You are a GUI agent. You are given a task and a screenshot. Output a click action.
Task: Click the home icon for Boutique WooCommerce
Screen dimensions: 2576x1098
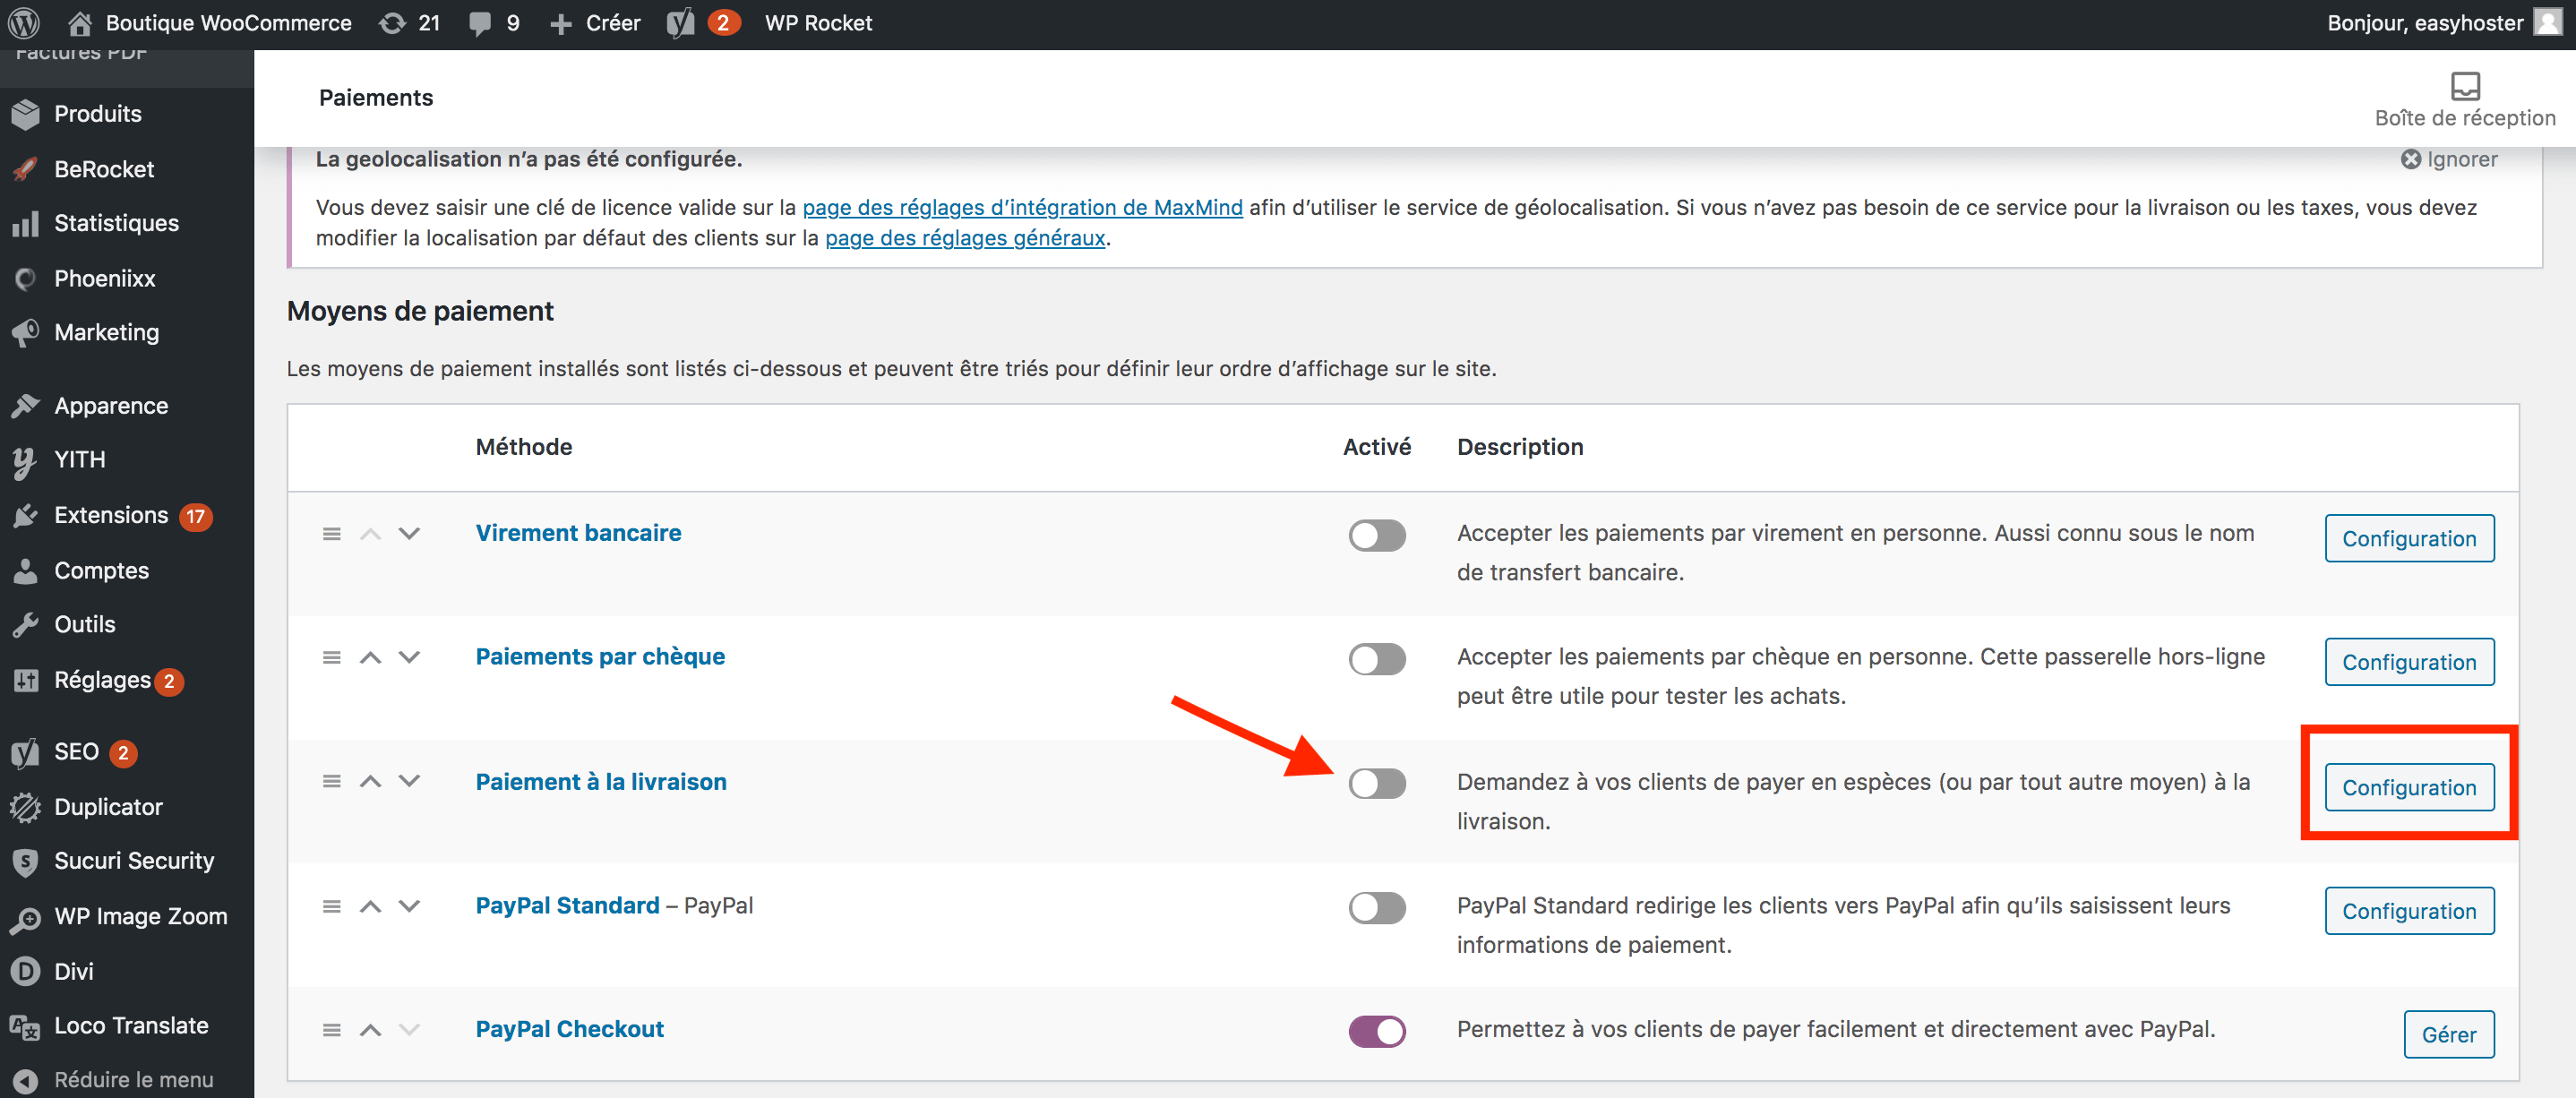coord(80,22)
